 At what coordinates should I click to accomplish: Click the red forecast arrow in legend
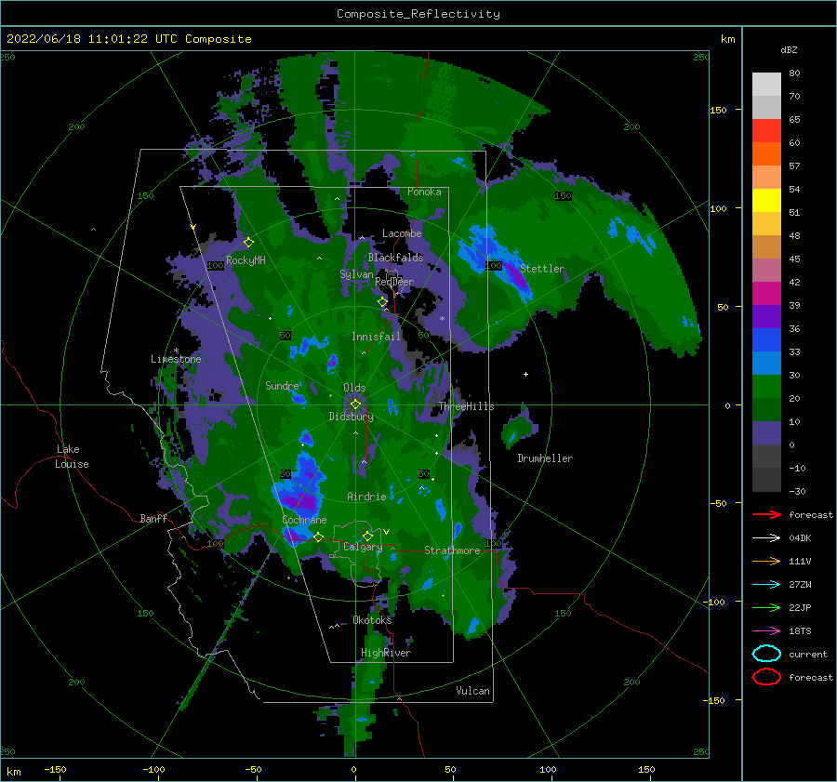766,514
